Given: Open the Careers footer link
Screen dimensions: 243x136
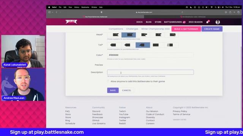Looking at the screenshot, I should pyautogui.click(x=150, y=124).
